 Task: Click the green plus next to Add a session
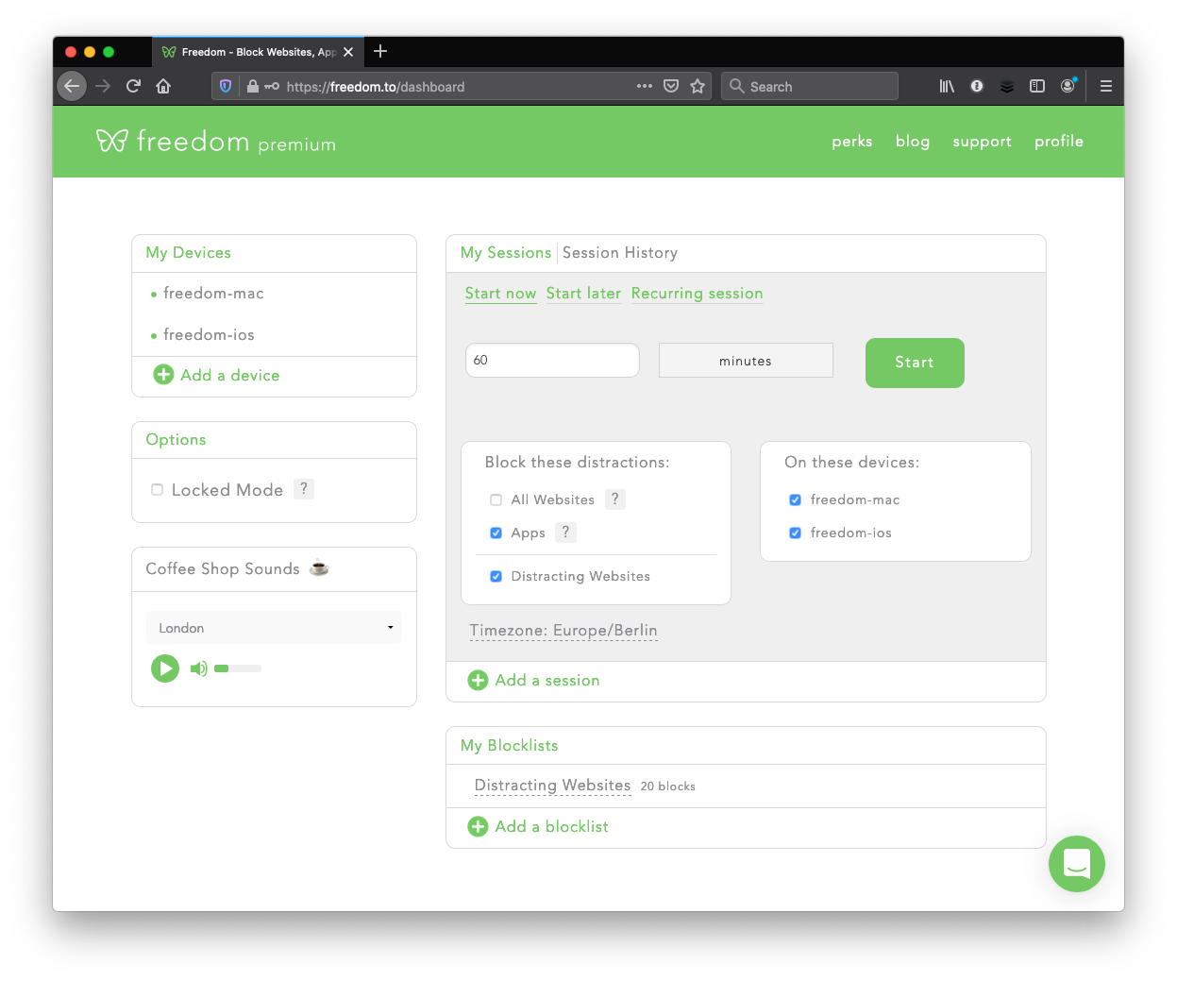point(479,680)
